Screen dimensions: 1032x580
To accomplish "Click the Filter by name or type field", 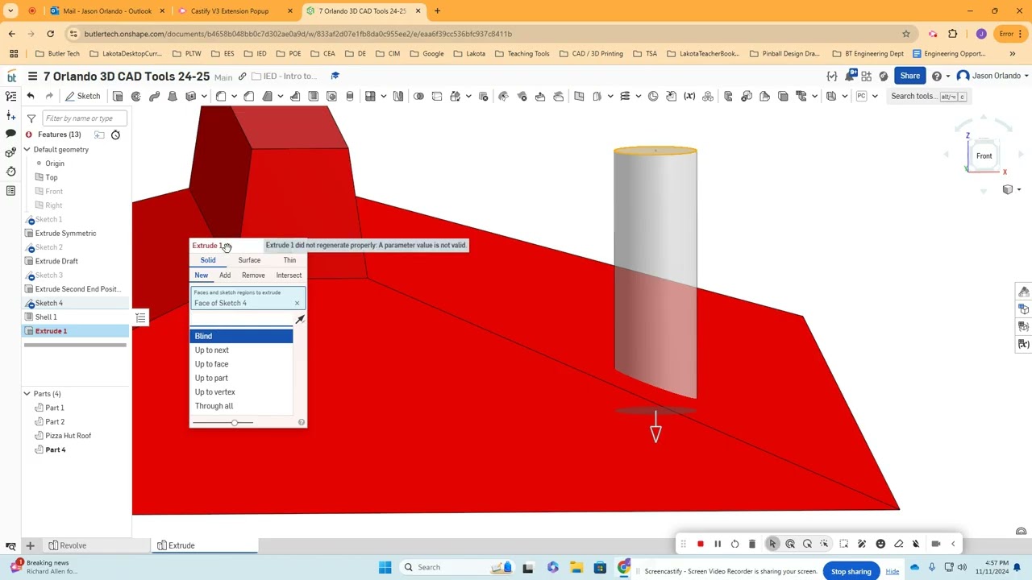I will 85,118.
